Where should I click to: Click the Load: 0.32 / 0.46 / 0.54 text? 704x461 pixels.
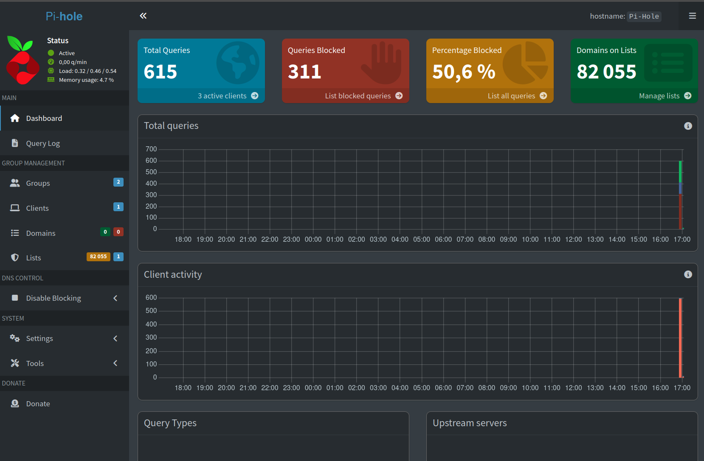coord(87,71)
